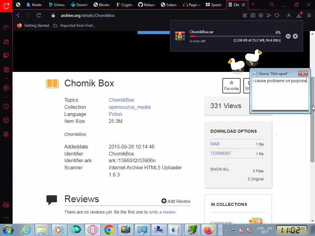The image size is (315, 236).
Task: Download the TORRENT file option
Action: click(221, 153)
